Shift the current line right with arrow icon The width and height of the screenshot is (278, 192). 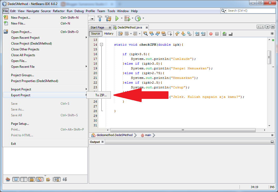click(x=203, y=34)
